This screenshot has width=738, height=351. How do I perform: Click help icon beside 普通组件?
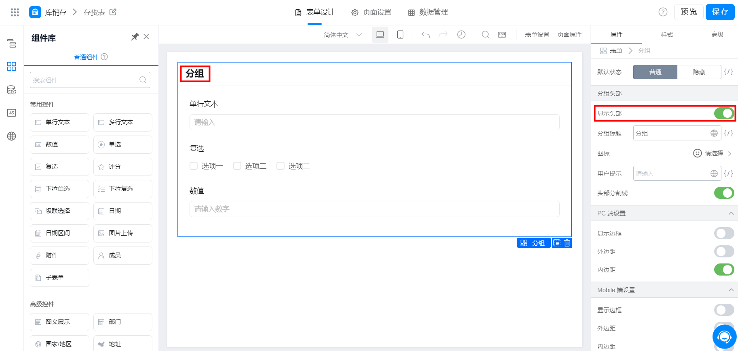[x=104, y=57]
